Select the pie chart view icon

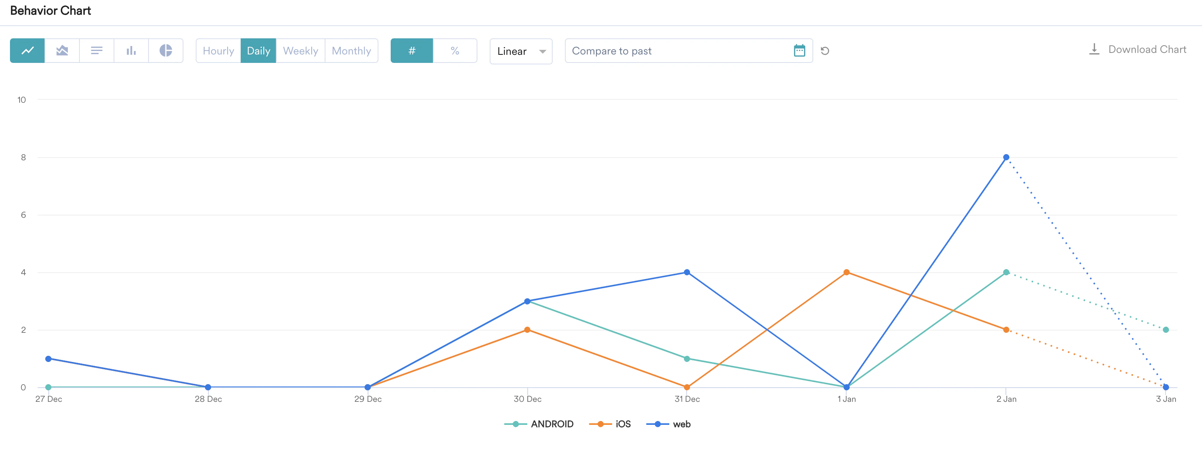click(166, 50)
